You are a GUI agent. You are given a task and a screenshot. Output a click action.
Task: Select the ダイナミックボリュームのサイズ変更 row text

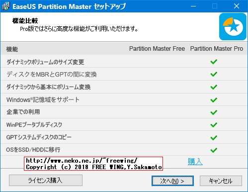coord(45,62)
